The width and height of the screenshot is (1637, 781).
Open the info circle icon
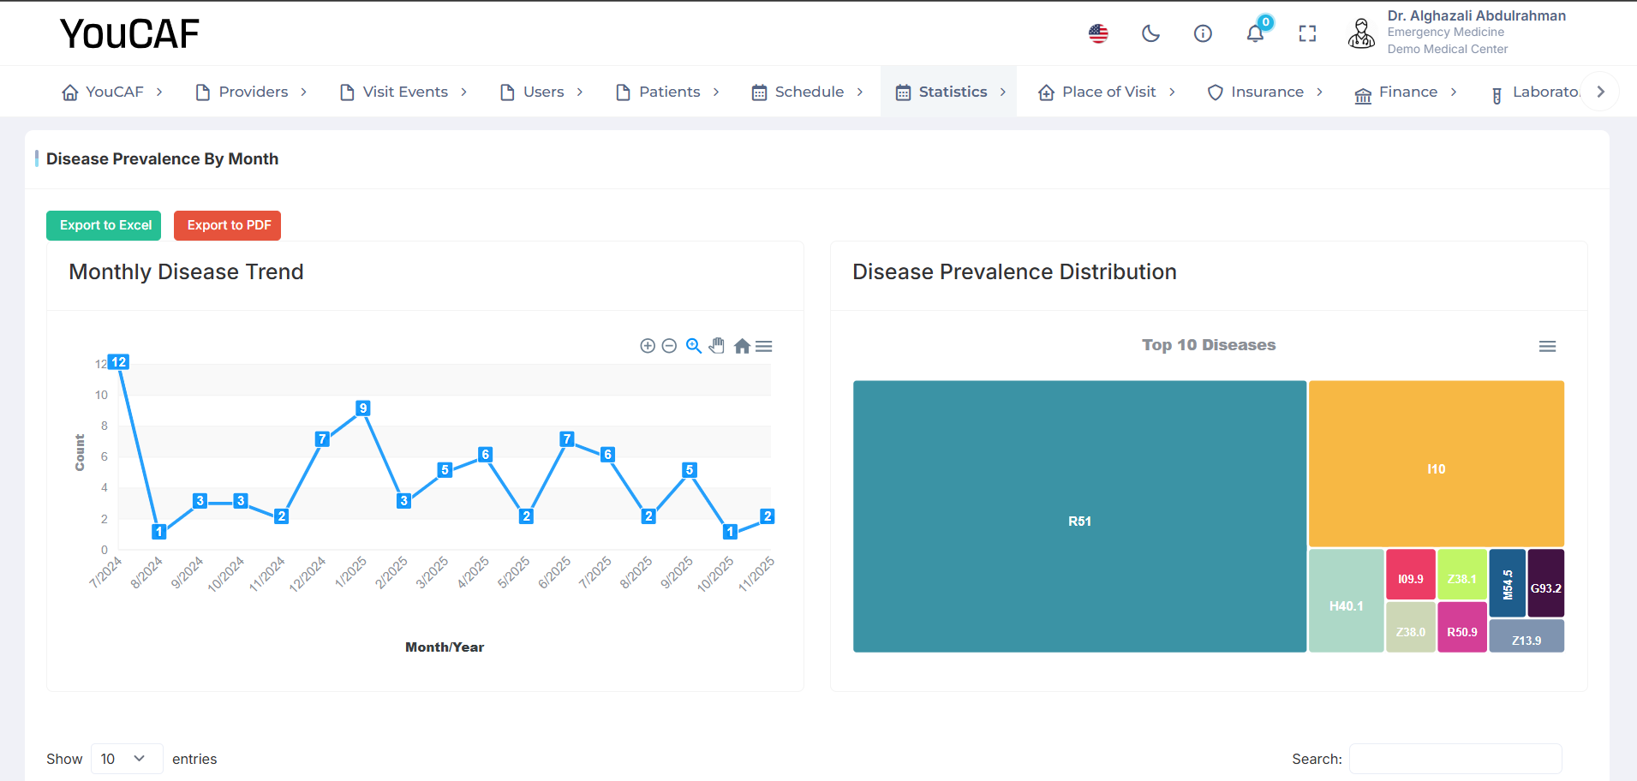[1203, 33]
